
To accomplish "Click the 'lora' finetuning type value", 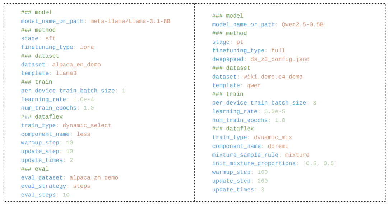I will click(x=87, y=47).
